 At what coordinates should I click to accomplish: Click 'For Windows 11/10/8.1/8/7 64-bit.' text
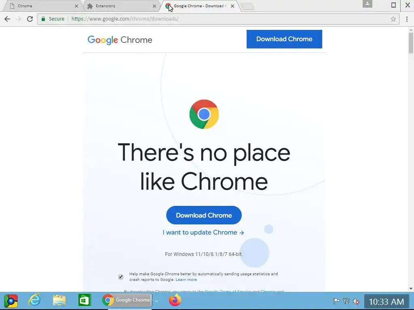204,254
